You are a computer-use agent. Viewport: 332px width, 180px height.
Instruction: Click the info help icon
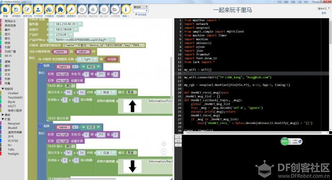click(x=126, y=10)
